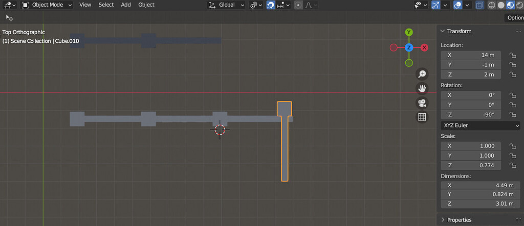Toggle X-ray view button
The image size is (524, 226).
(x=479, y=5)
